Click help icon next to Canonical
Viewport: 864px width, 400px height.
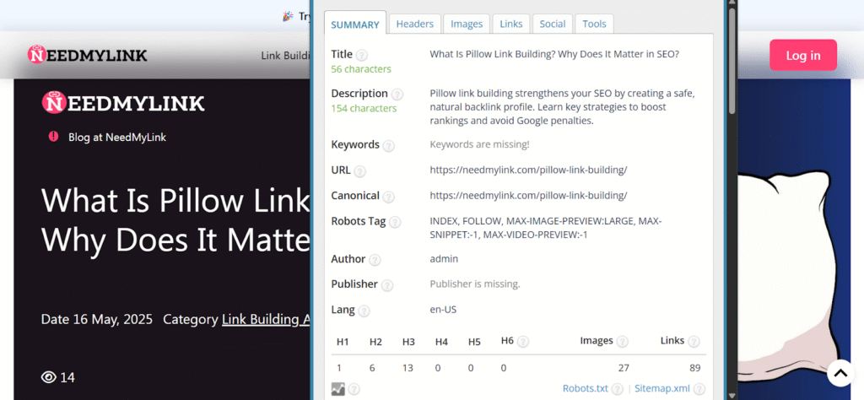pos(388,197)
